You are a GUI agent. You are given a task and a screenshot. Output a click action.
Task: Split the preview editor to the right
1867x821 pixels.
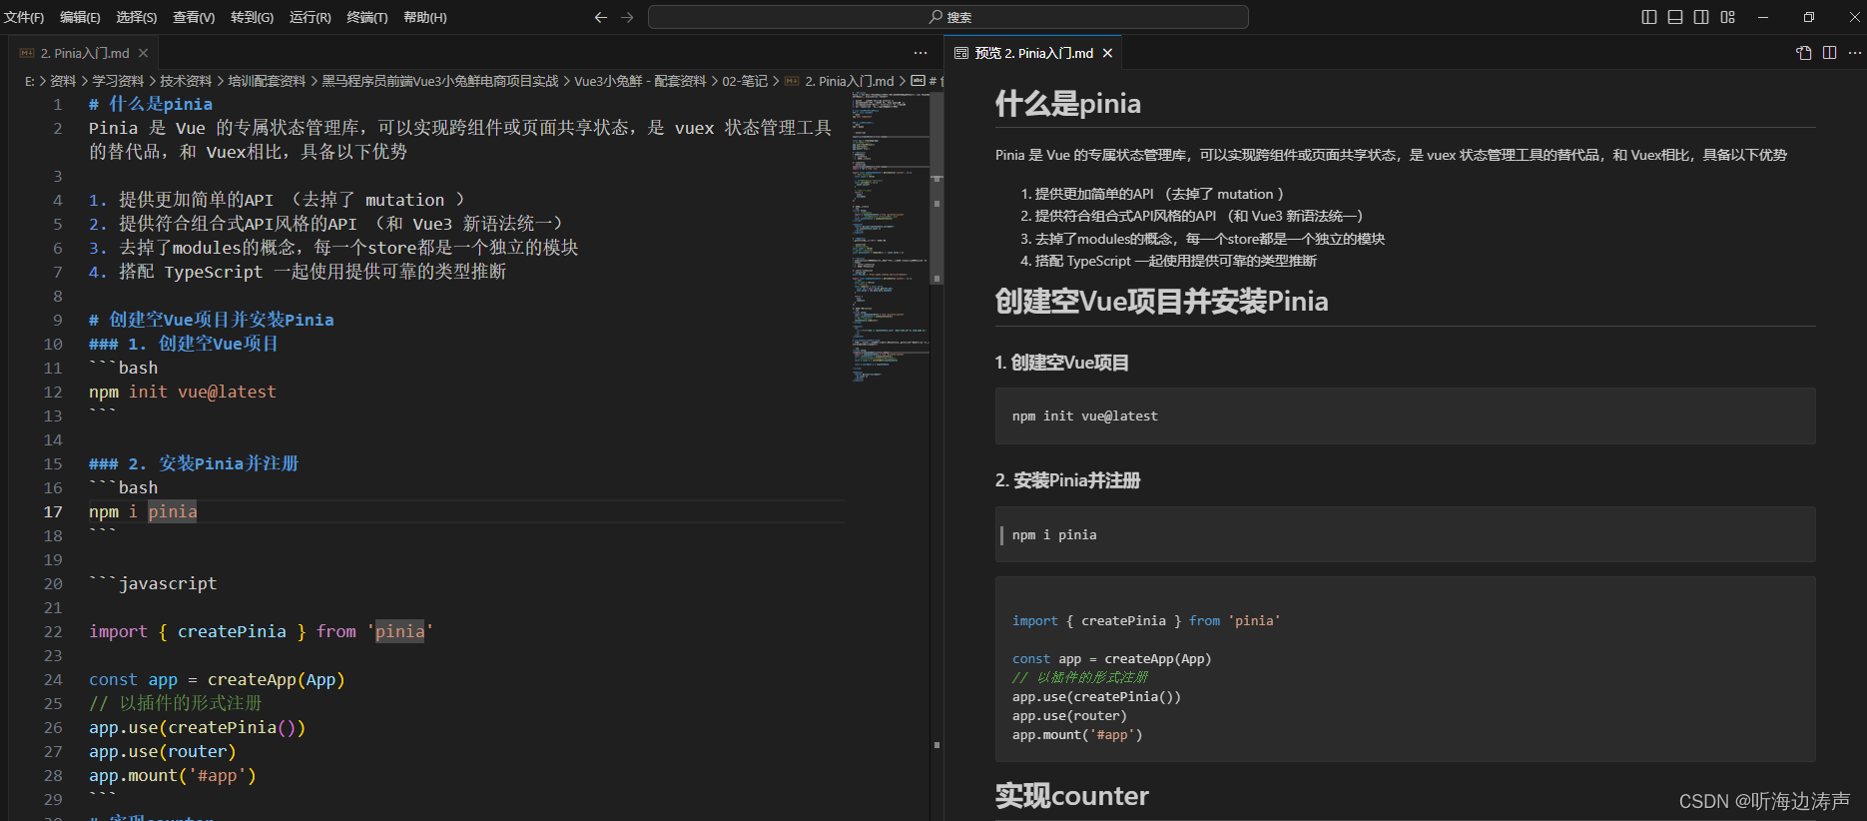click(1829, 53)
